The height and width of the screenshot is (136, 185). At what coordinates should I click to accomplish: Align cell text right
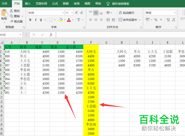101,20
